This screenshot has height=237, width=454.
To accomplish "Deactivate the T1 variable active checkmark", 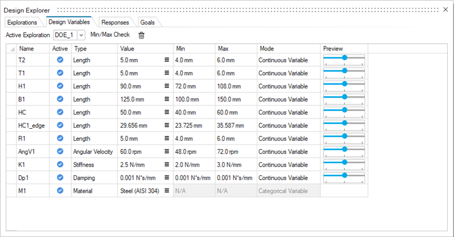I will tap(60, 73).
